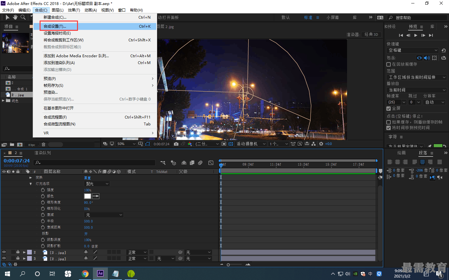Click the delete trash icon in Project panel
449x280 pixels.
pyautogui.click(x=44, y=145)
